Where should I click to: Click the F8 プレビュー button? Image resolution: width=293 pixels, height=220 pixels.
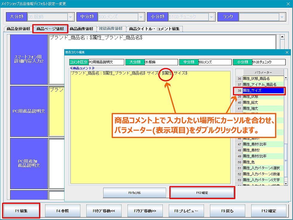pos(186,211)
